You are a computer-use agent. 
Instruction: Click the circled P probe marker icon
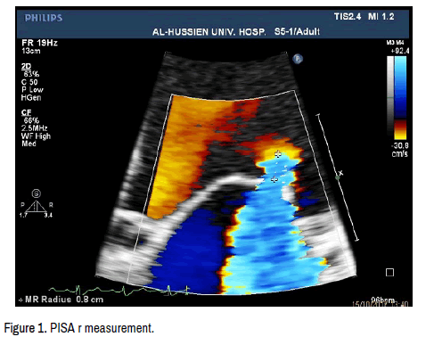click(x=298, y=59)
